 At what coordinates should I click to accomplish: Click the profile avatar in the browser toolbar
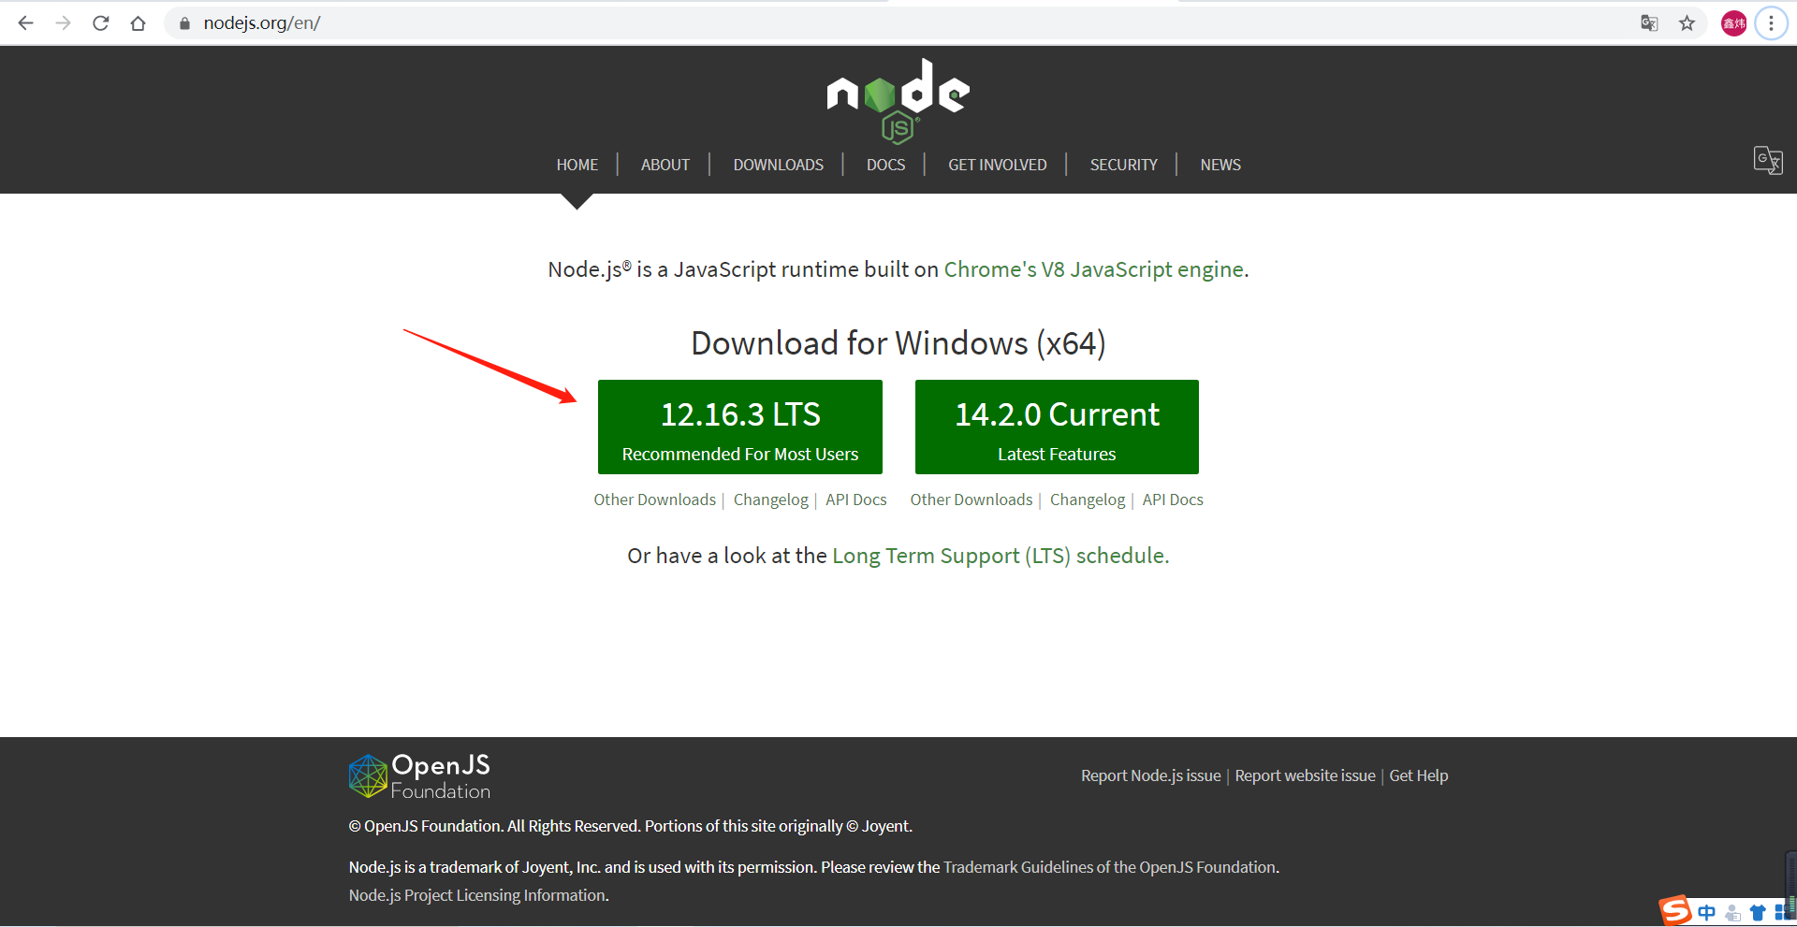(1732, 22)
